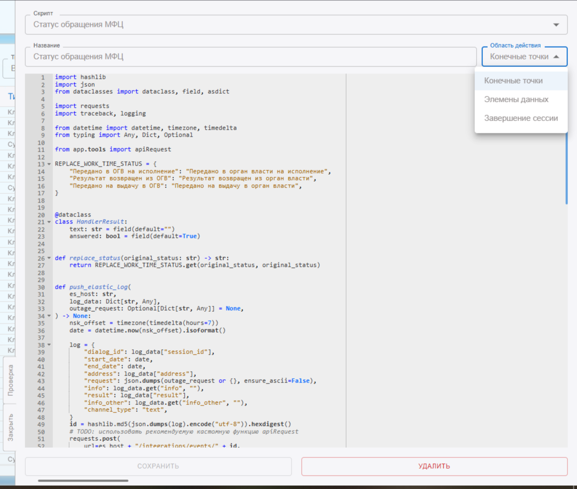Collapse the Область действия dropdown caret
The width and height of the screenshot is (577, 489).
click(556, 56)
